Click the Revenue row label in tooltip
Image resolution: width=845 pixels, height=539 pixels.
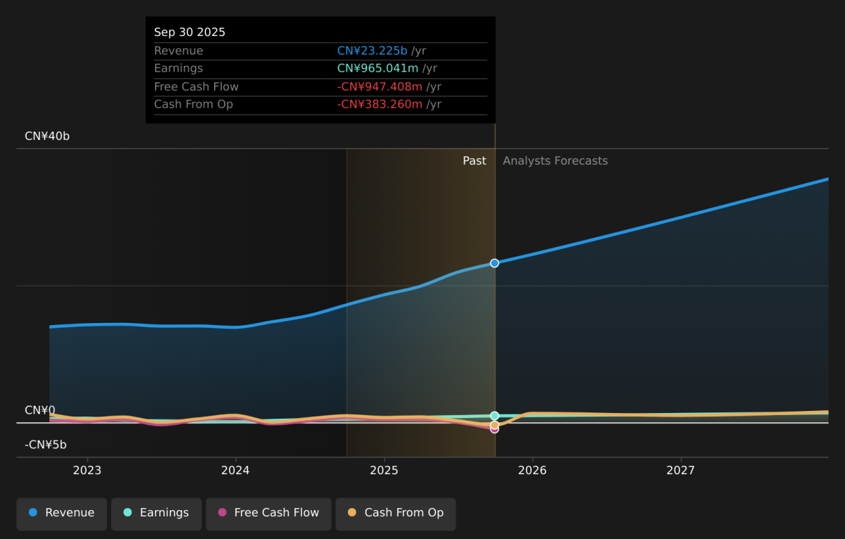(178, 51)
